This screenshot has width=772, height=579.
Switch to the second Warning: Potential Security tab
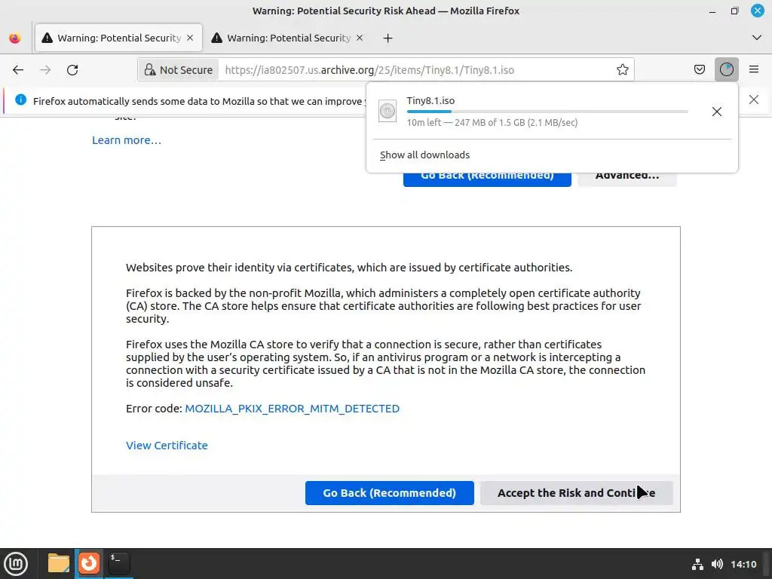[288, 38]
